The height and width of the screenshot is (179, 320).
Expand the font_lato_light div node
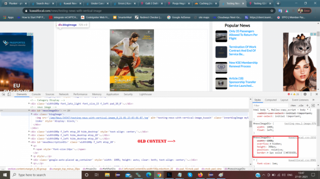tap(29, 104)
